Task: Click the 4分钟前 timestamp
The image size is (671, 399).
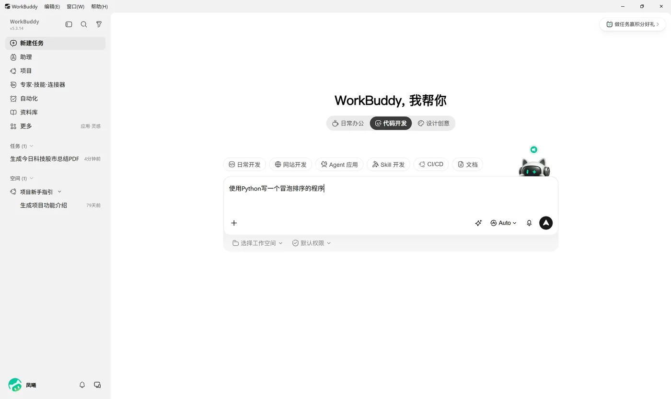Action: click(x=93, y=159)
